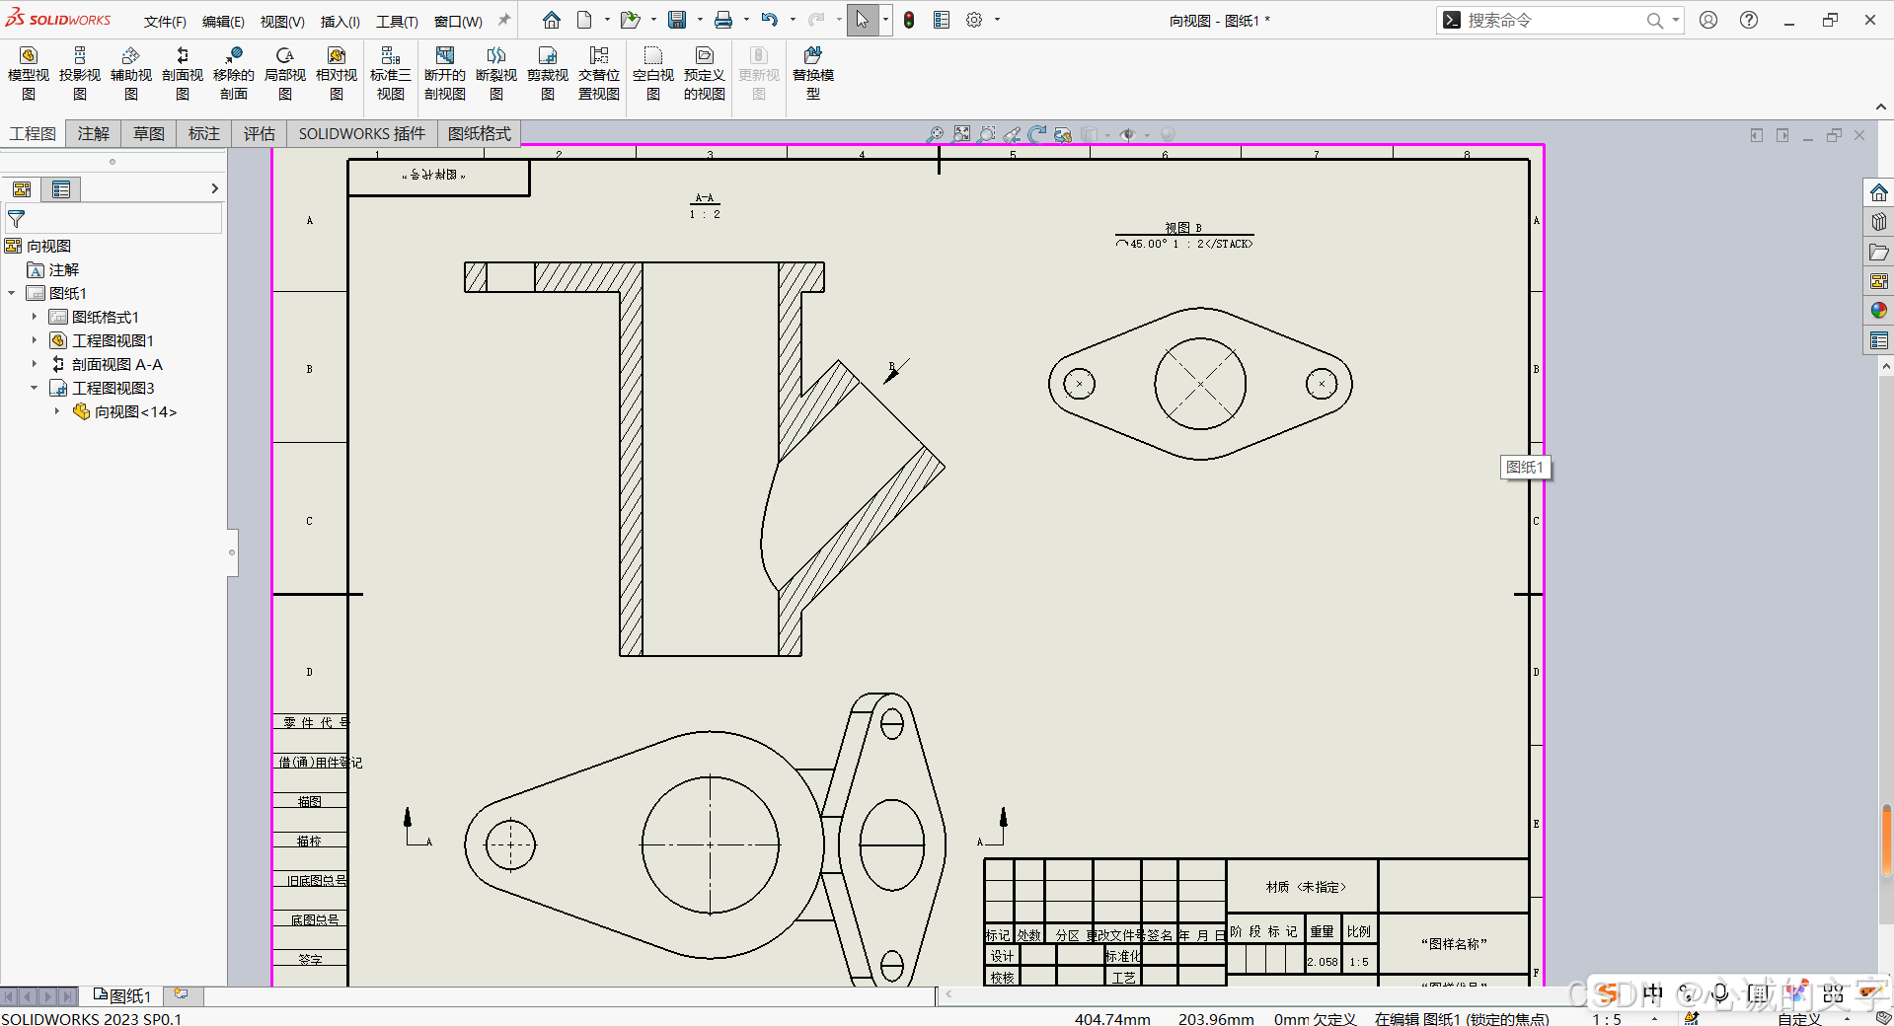The image size is (1894, 1026).
Task: Click the Rotate view icon in view toolbar
Action: 1036,134
